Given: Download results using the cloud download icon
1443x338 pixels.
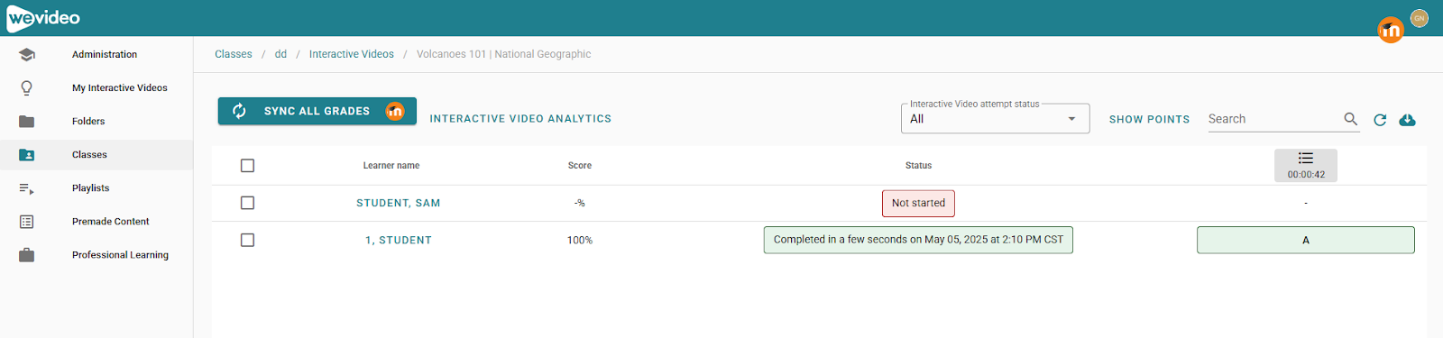Looking at the screenshot, I should (x=1407, y=120).
